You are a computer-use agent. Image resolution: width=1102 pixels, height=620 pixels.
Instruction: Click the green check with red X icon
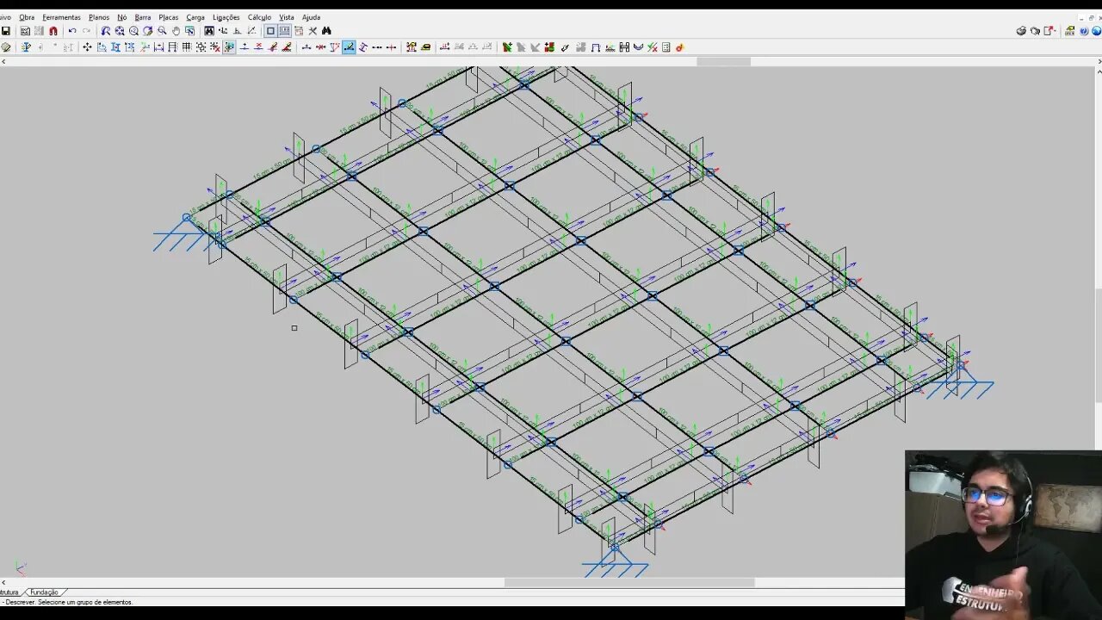[x=653, y=47]
